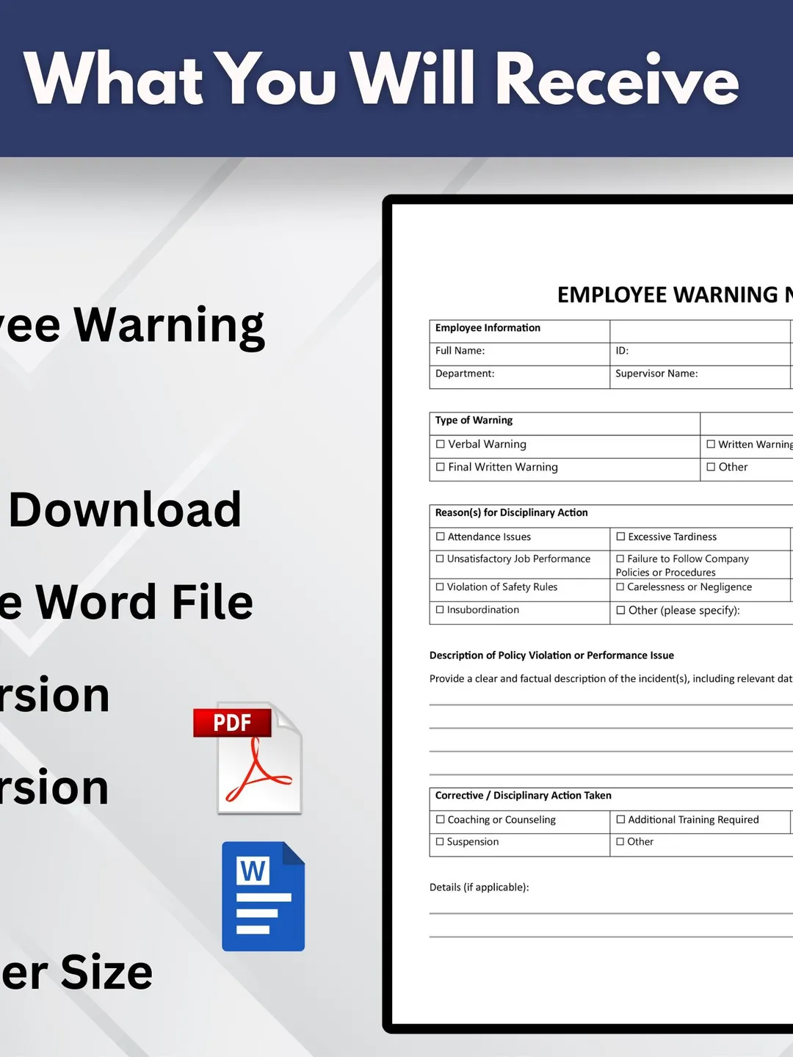Select the Insubordination checkbox
This screenshot has width=793, height=1057.
pos(441,609)
